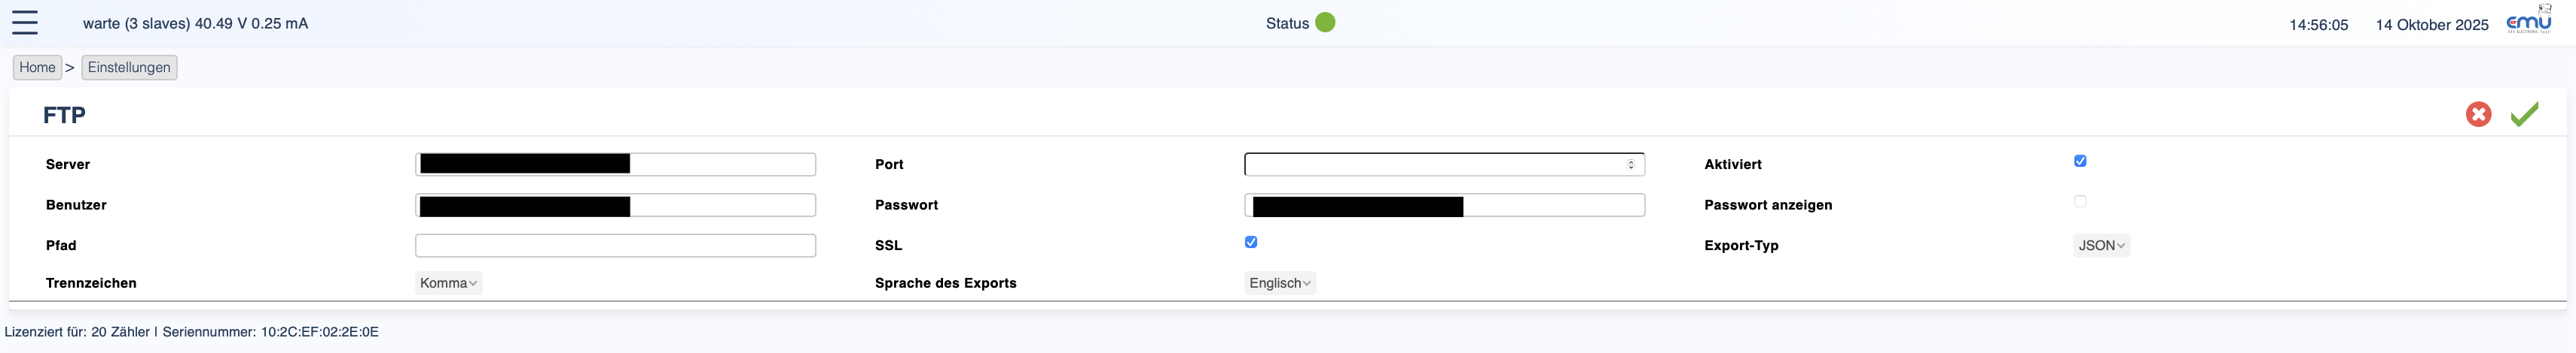The image size is (2576, 353).
Task: Open the Export-Typ JSON dropdown
Action: (2101, 246)
